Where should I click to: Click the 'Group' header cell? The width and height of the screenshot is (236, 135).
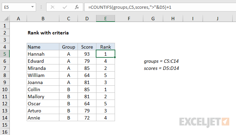click(68, 47)
